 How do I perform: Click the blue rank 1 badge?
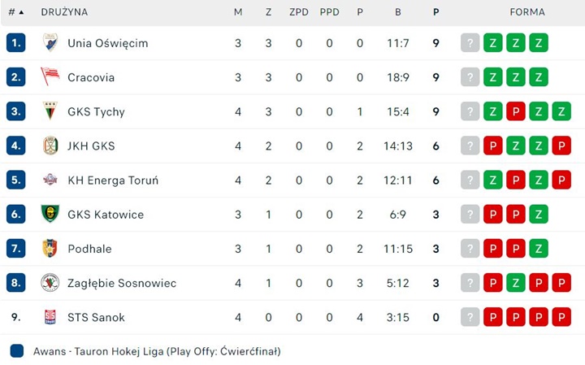point(16,43)
